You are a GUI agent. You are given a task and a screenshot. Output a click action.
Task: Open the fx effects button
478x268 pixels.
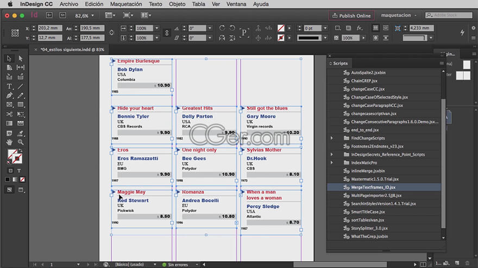(360, 28)
